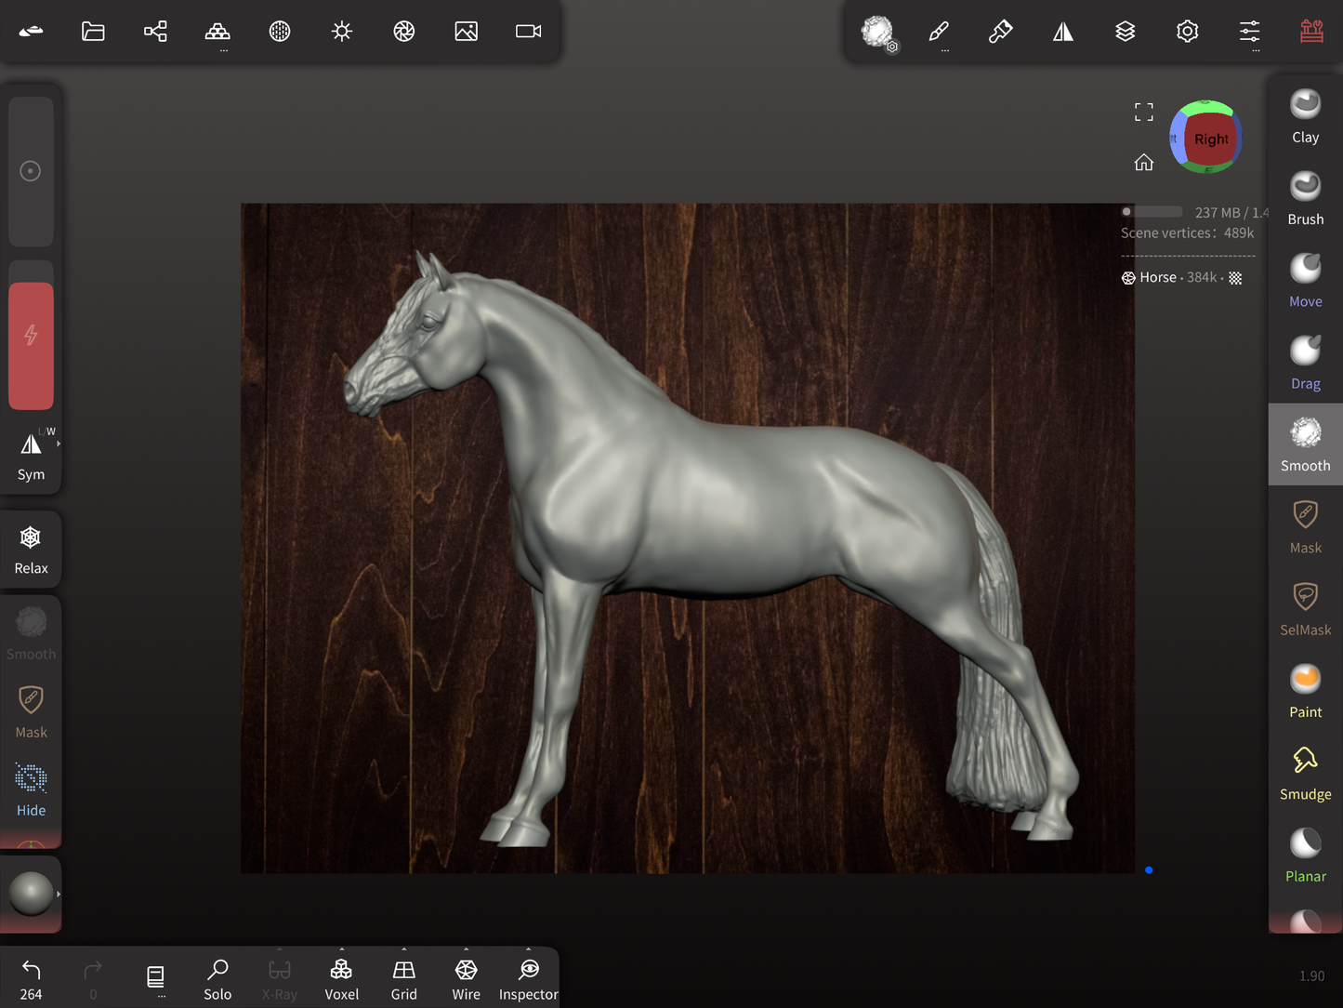
Task: Expand the symmetry options arrow
Action: tap(59, 444)
